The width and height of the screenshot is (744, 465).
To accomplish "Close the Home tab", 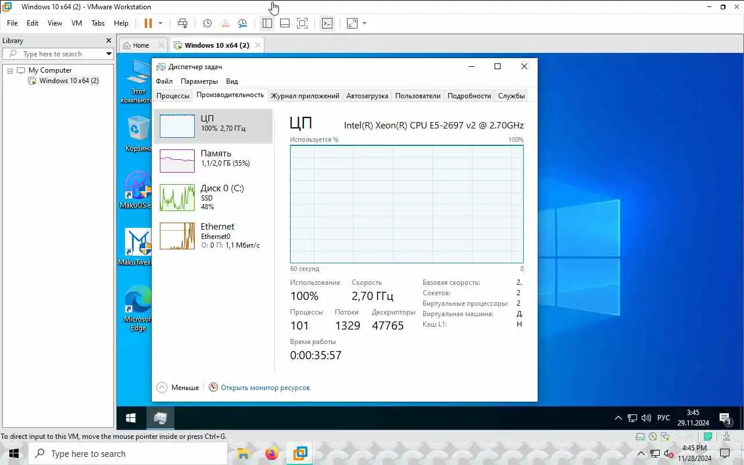I will [161, 45].
